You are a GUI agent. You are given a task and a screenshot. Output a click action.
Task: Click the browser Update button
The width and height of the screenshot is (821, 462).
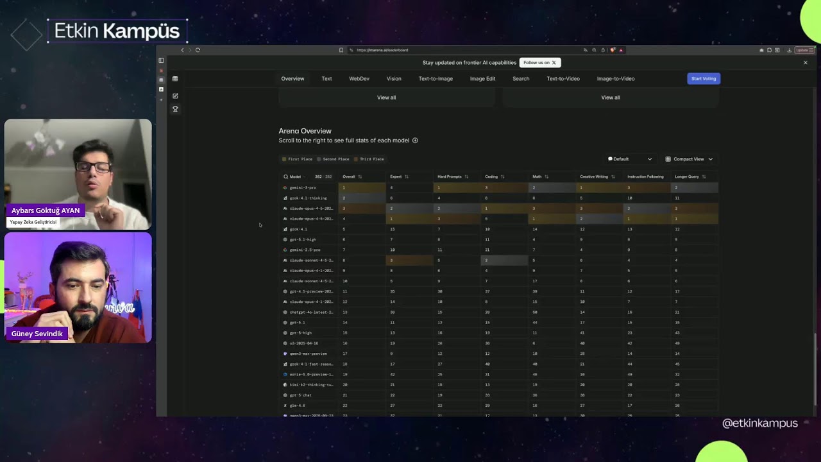click(x=803, y=50)
